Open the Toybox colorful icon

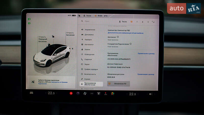(x=112, y=94)
